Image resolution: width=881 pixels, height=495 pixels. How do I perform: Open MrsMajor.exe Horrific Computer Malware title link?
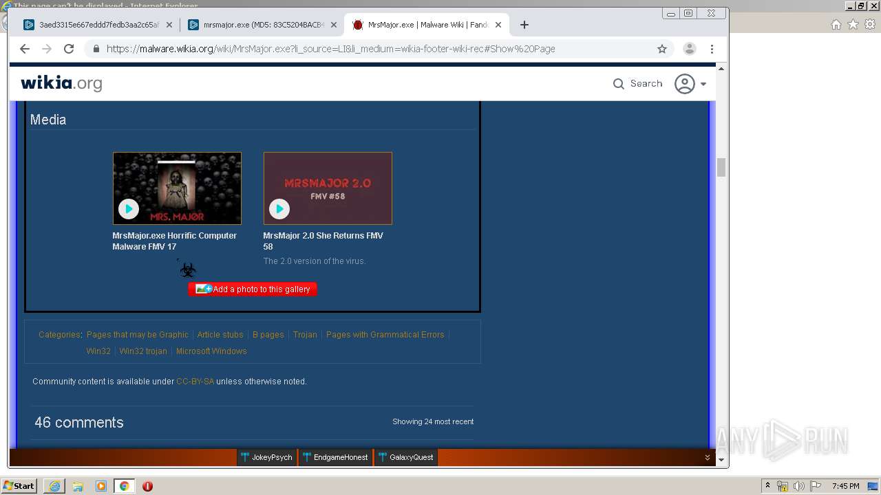click(175, 241)
